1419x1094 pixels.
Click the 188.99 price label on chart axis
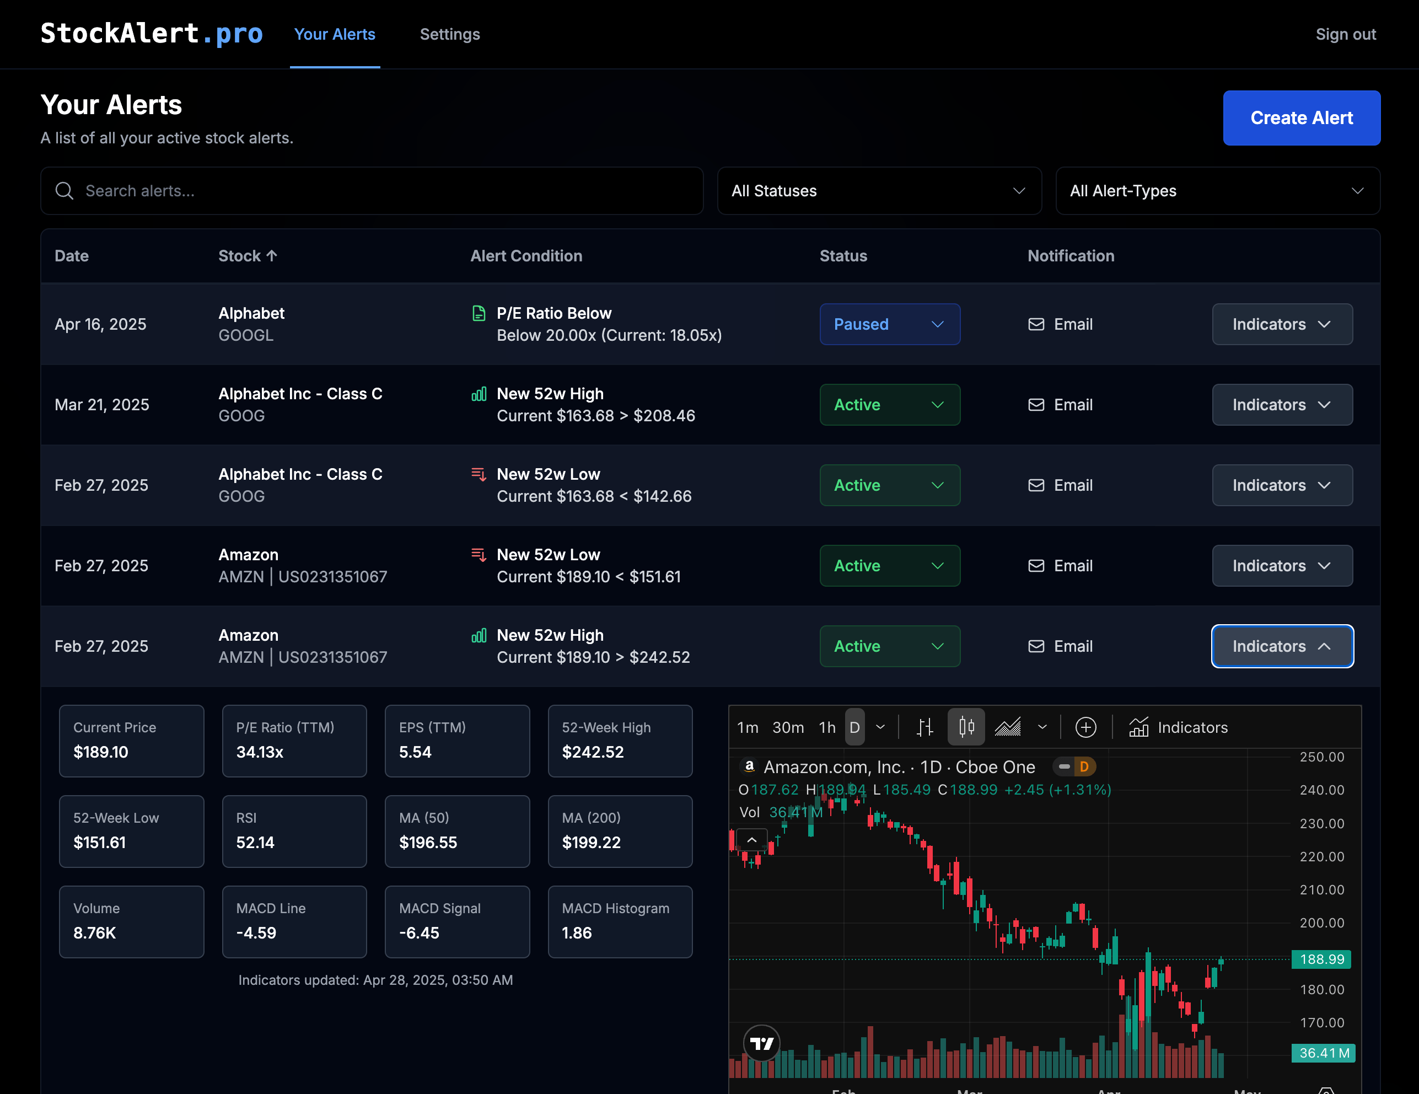tap(1321, 959)
